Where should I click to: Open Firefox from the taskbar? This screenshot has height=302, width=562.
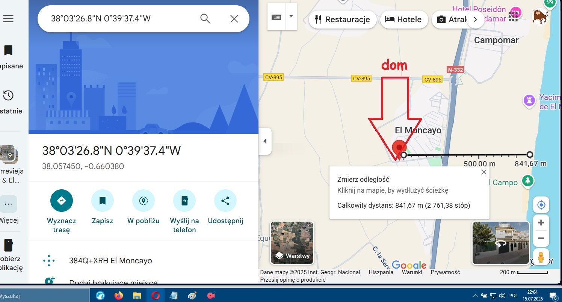point(119,296)
